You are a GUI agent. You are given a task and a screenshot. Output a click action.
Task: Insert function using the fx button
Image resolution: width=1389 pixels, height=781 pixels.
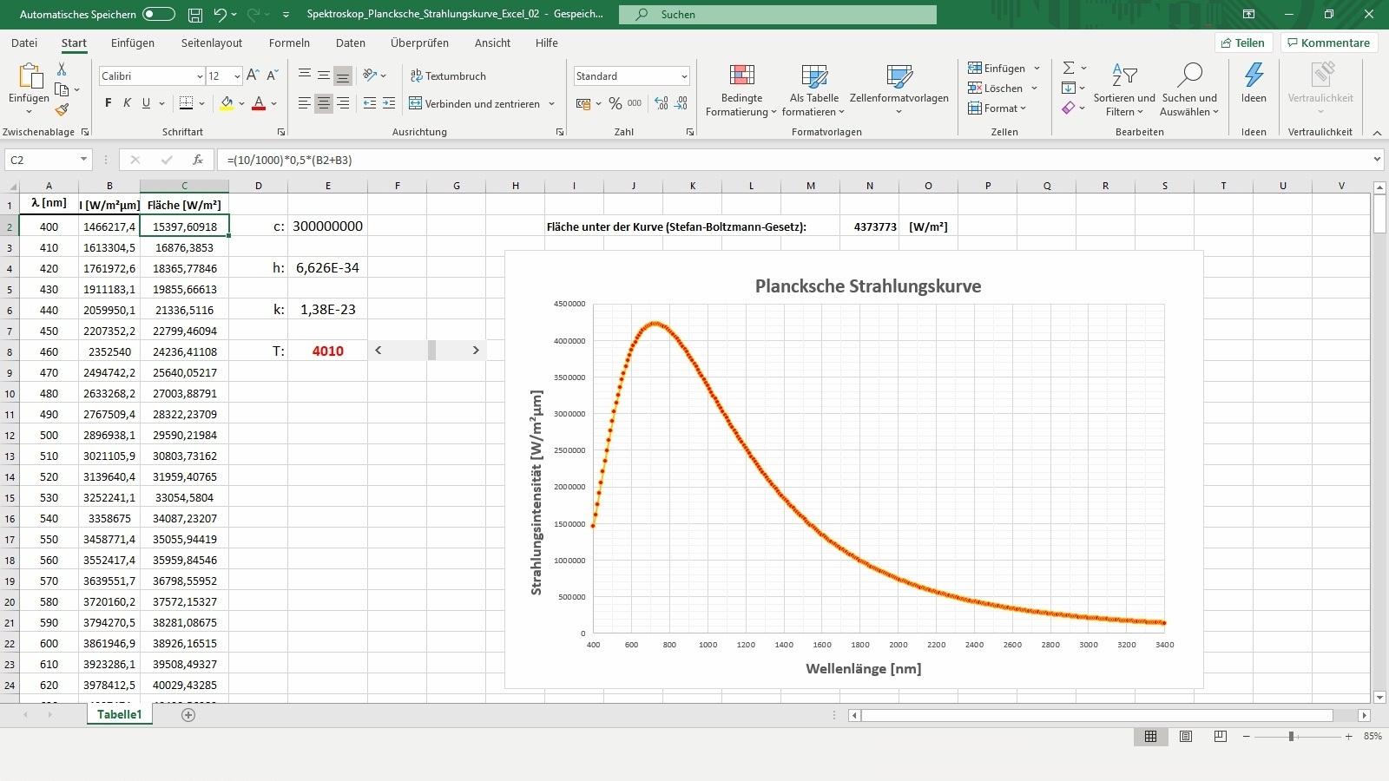(198, 160)
